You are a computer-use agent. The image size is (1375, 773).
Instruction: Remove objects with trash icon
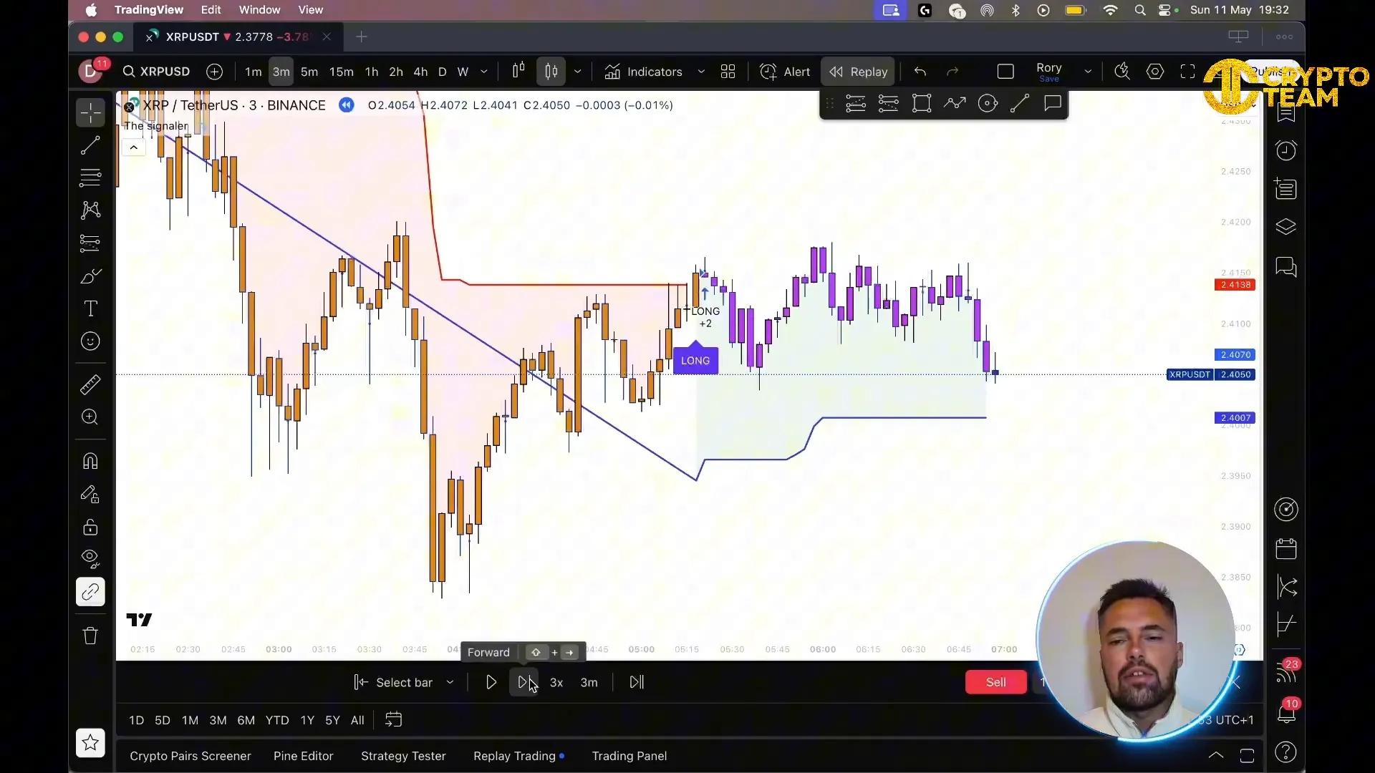(90, 636)
